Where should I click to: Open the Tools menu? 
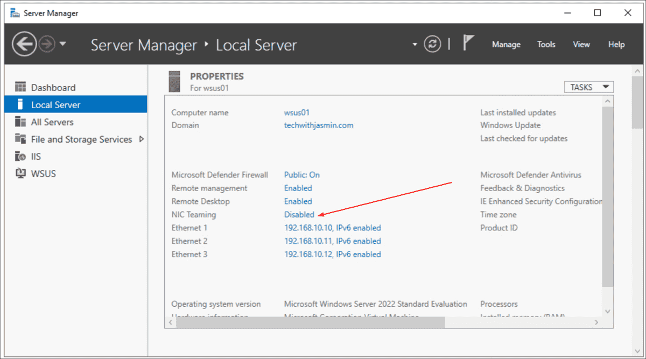tap(546, 44)
